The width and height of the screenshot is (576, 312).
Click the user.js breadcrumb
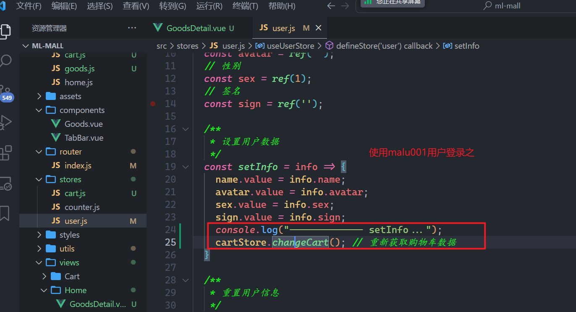(x=233, y=46)
